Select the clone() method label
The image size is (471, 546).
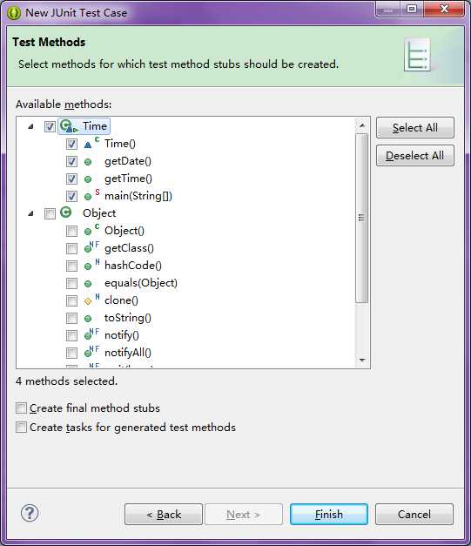coord(121,300)
